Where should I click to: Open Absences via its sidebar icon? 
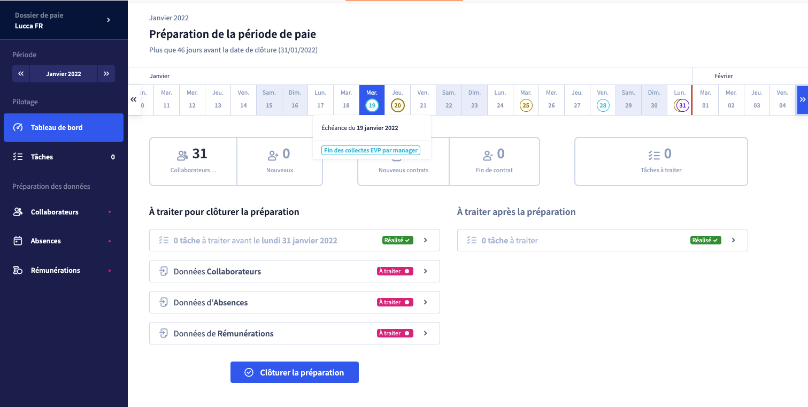point(19,241)
